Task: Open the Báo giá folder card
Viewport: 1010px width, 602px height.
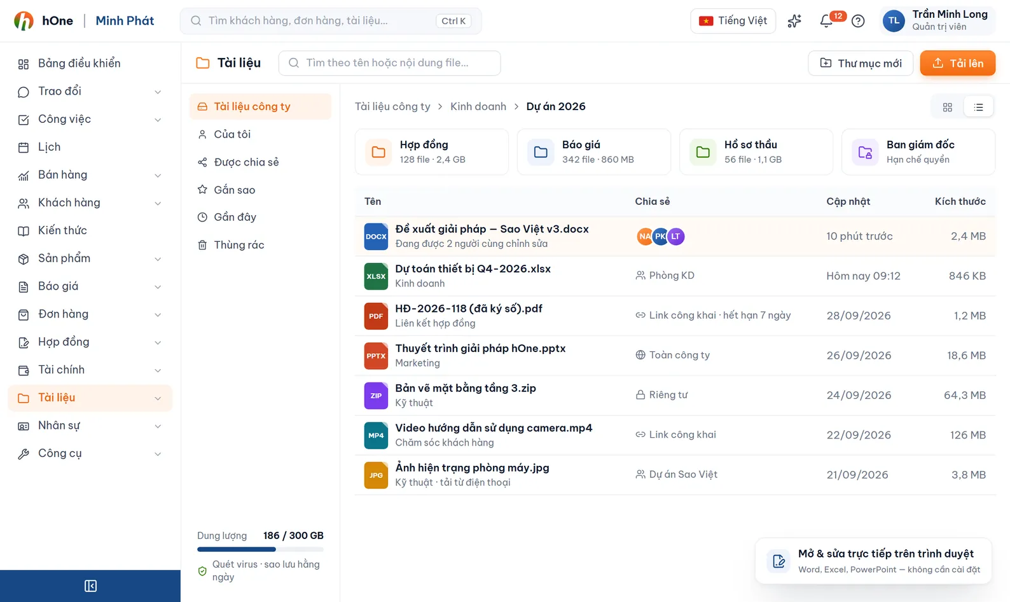Action: tap(594, 152)
